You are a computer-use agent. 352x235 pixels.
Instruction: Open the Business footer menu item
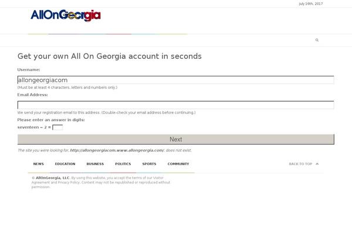click(95, 164)
